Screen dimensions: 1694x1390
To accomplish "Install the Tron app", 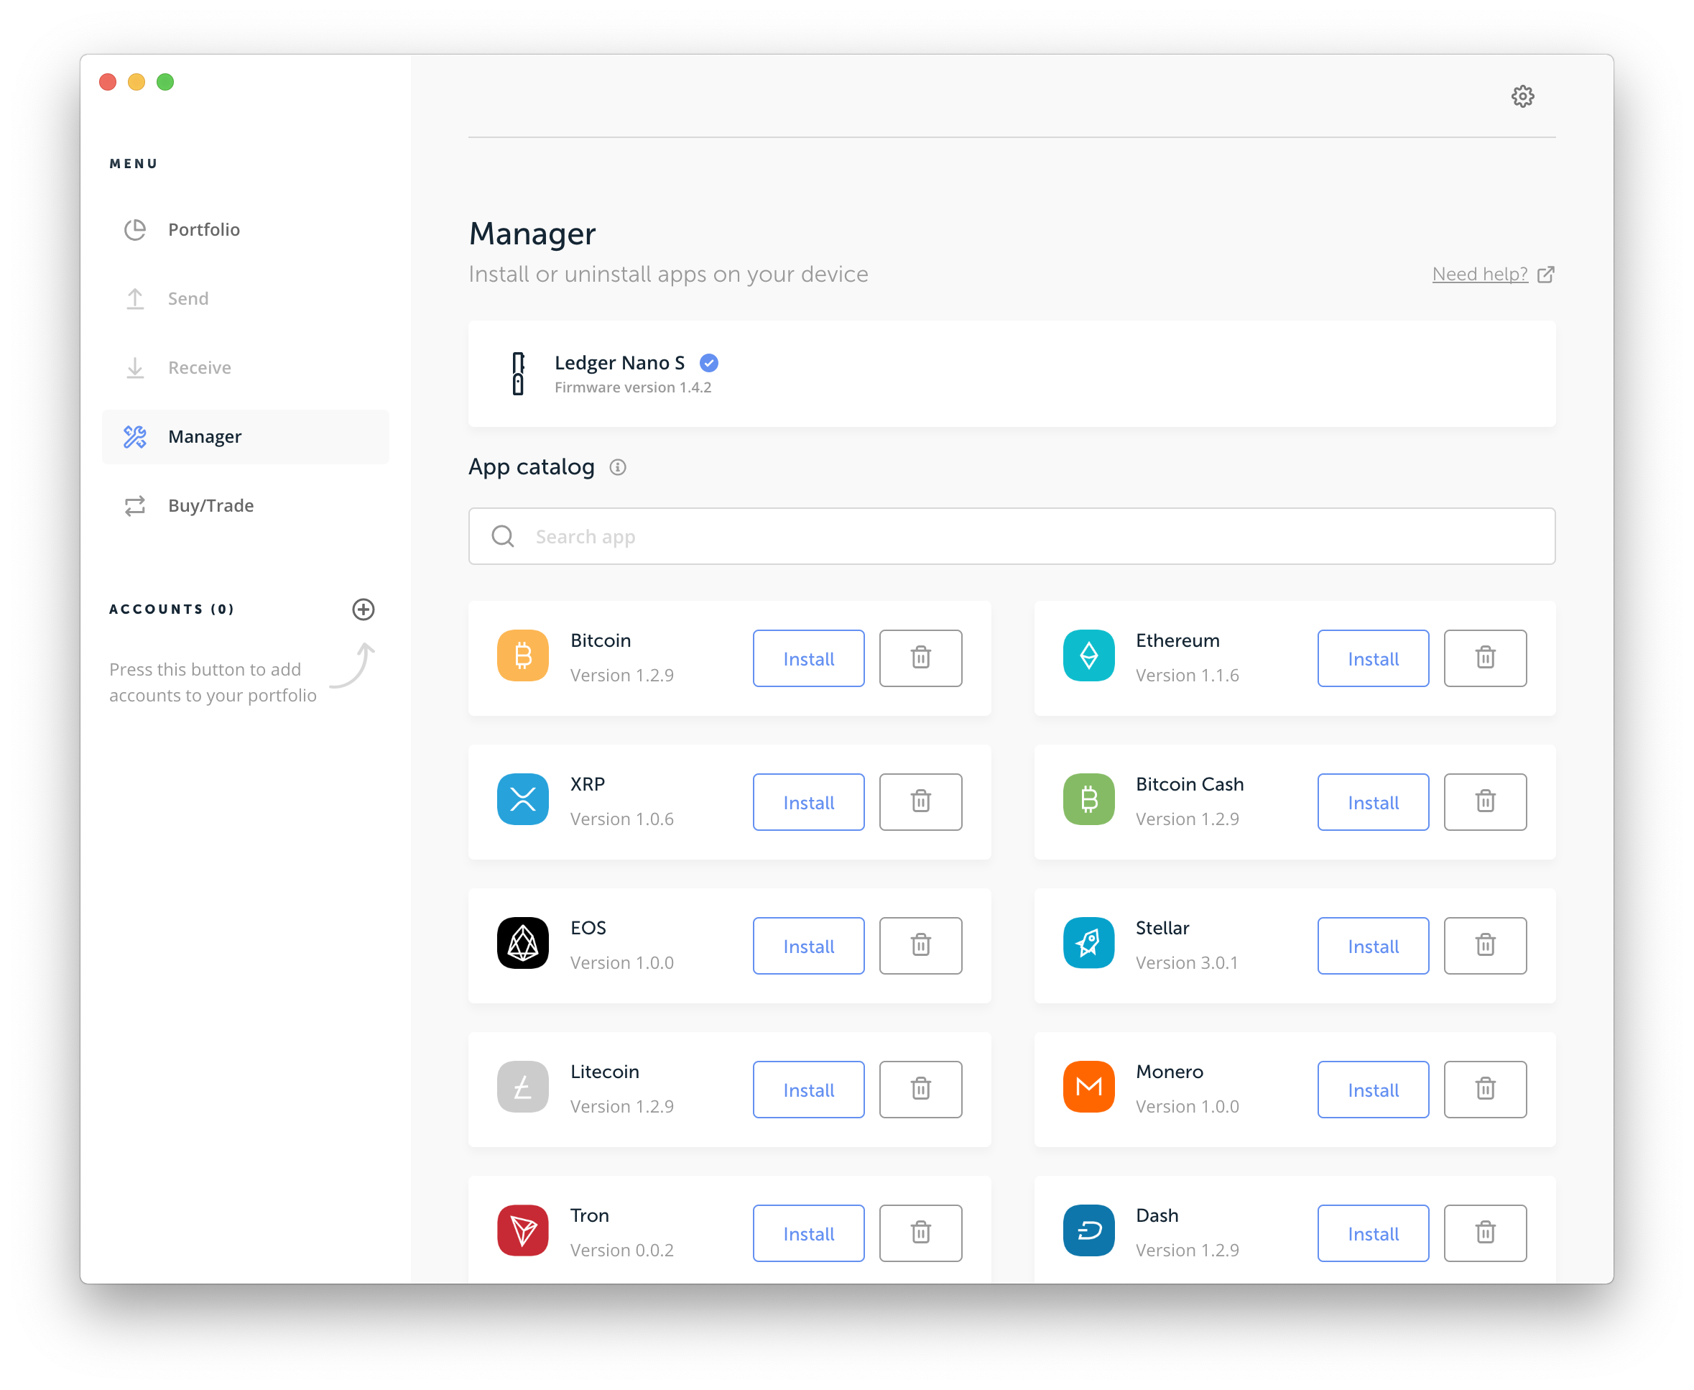I will (x=808, y=1233).
